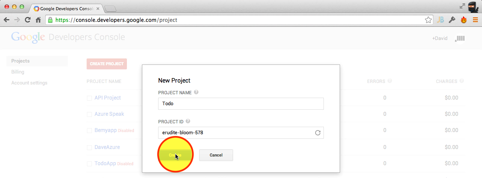Image resolution: width=482 pixels, height=178 pixels.
Task: Click the flame extension icon
Action: (464, 20)
